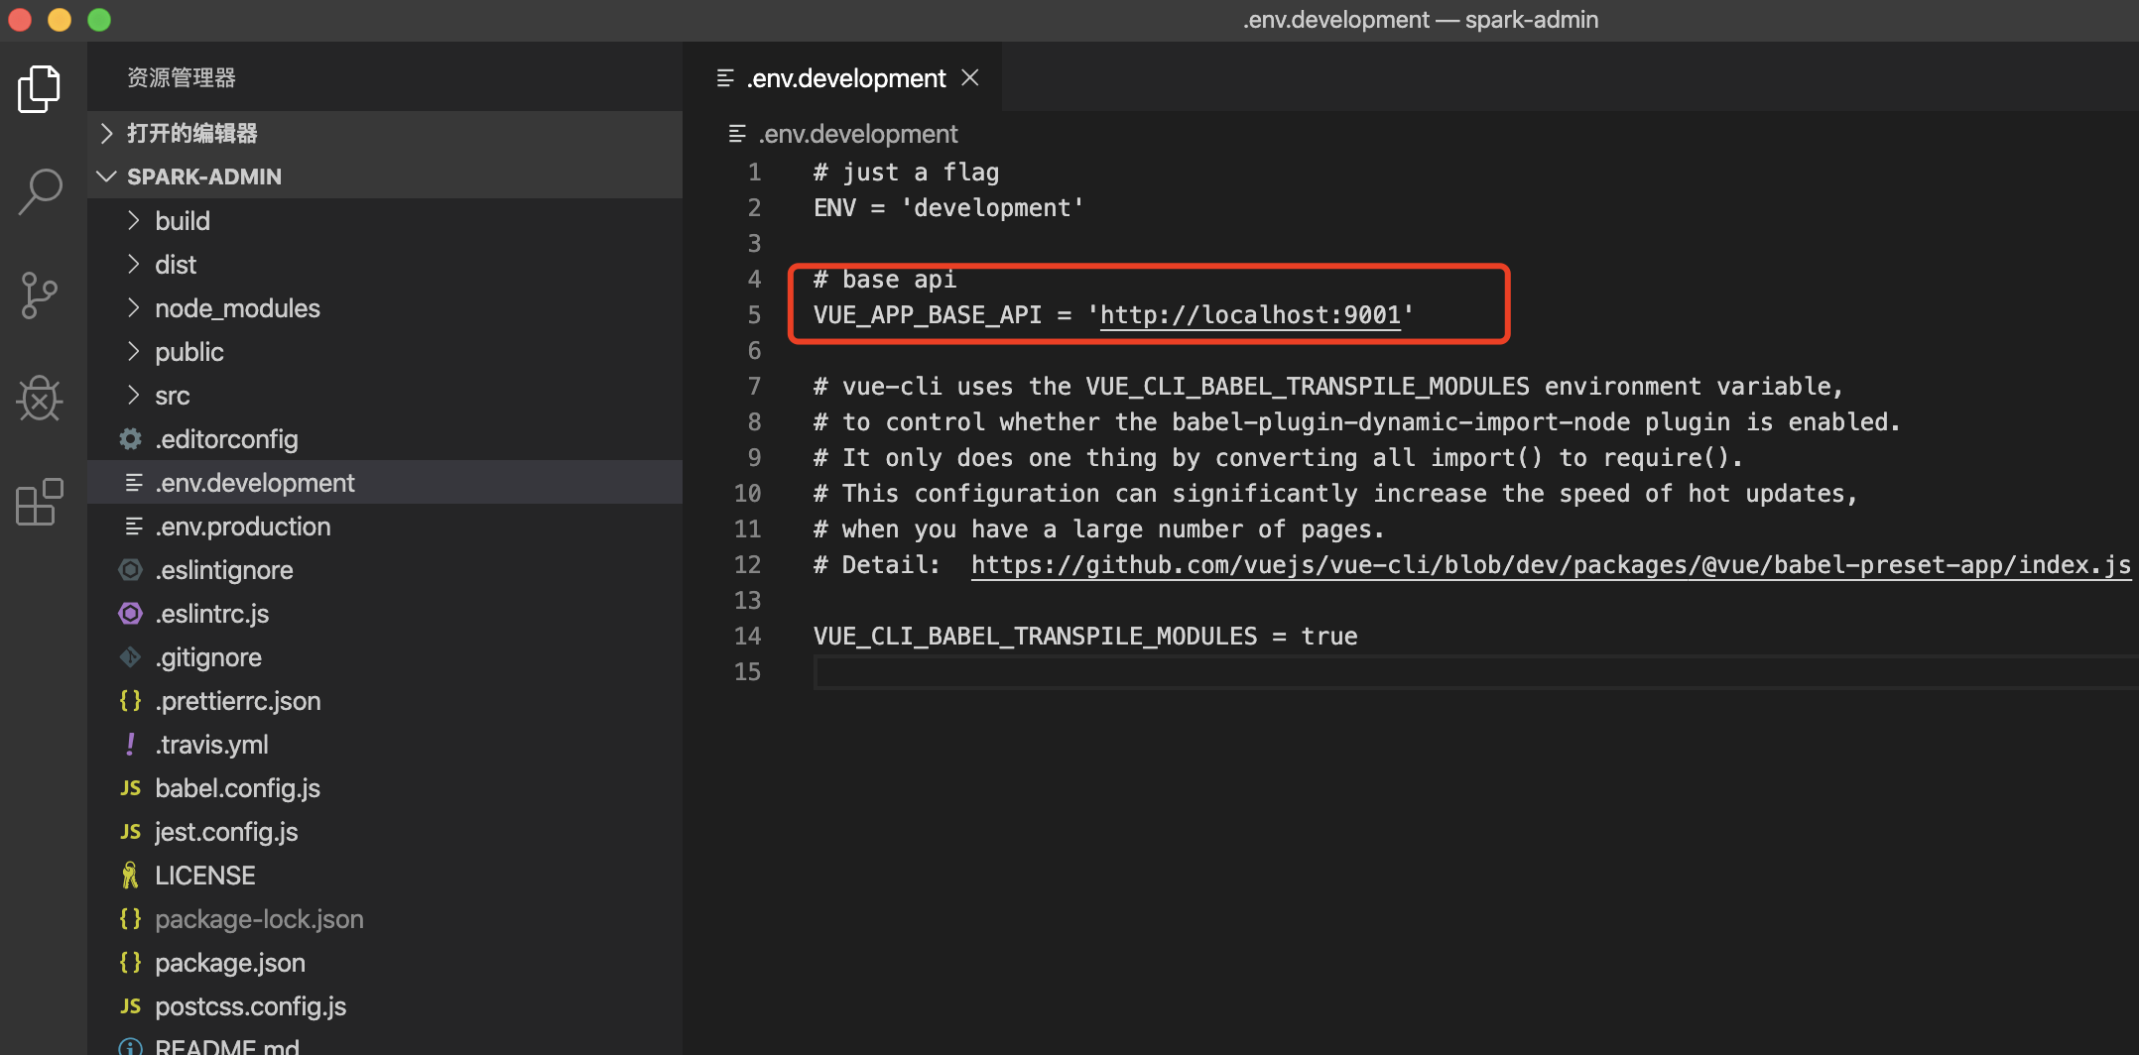
Task: Place cursor on empty line 15
Action: tap(1191, 672)
